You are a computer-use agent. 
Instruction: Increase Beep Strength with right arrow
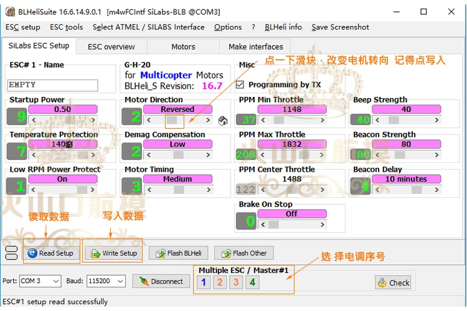tap(436, 120)
